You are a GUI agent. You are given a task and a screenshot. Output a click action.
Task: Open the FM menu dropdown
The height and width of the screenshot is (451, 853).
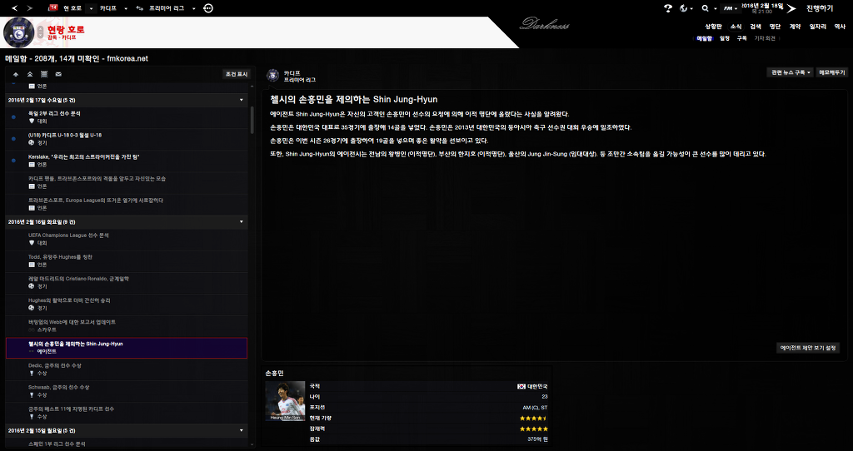click(730, 8)
